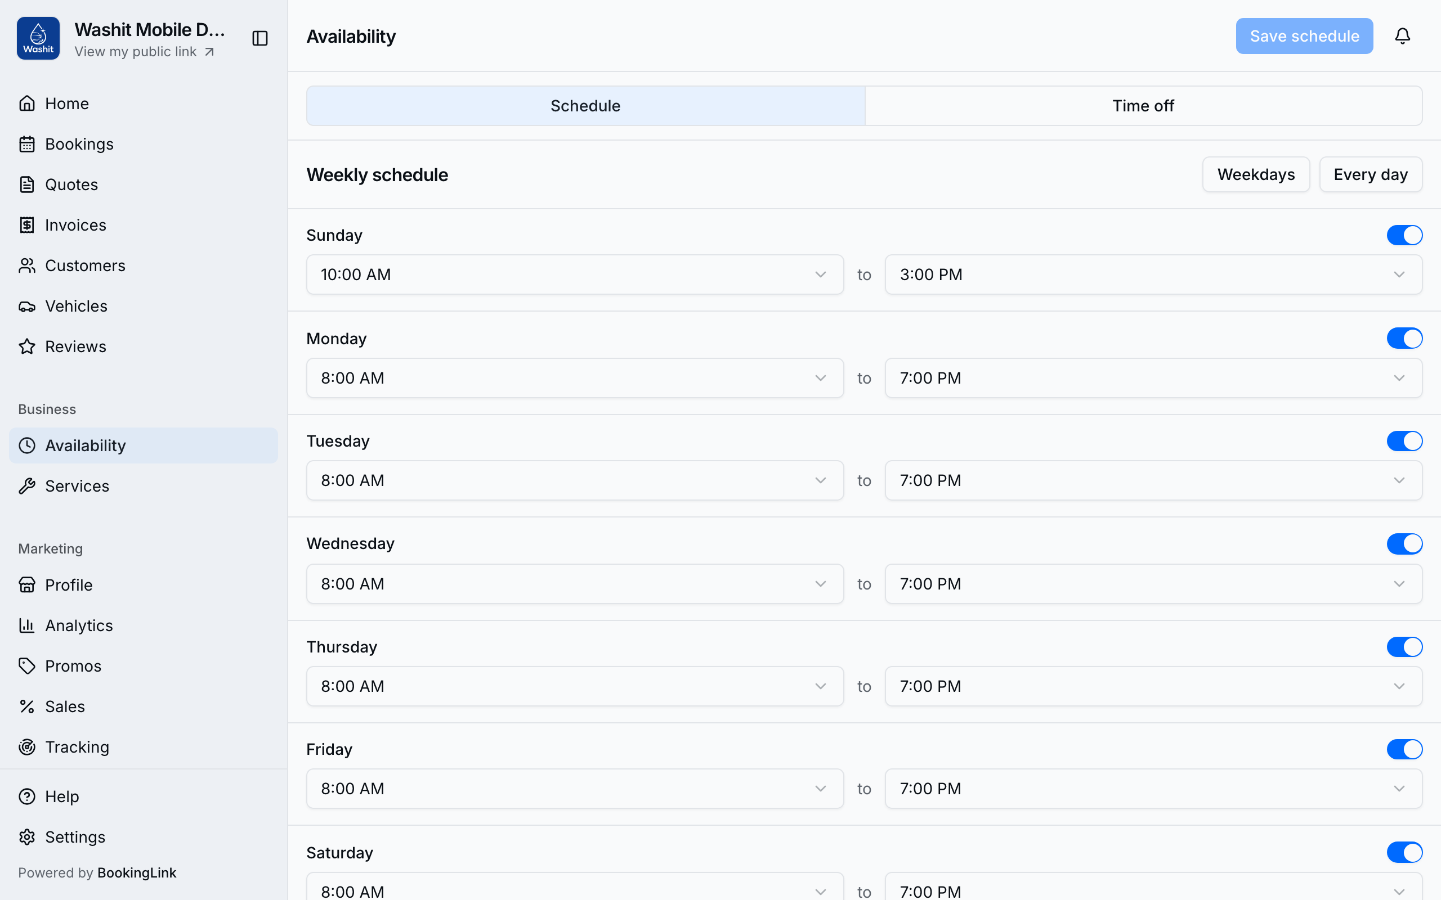
Task: Turn off Tuesday toggle
Action: tap(1404, 441)
